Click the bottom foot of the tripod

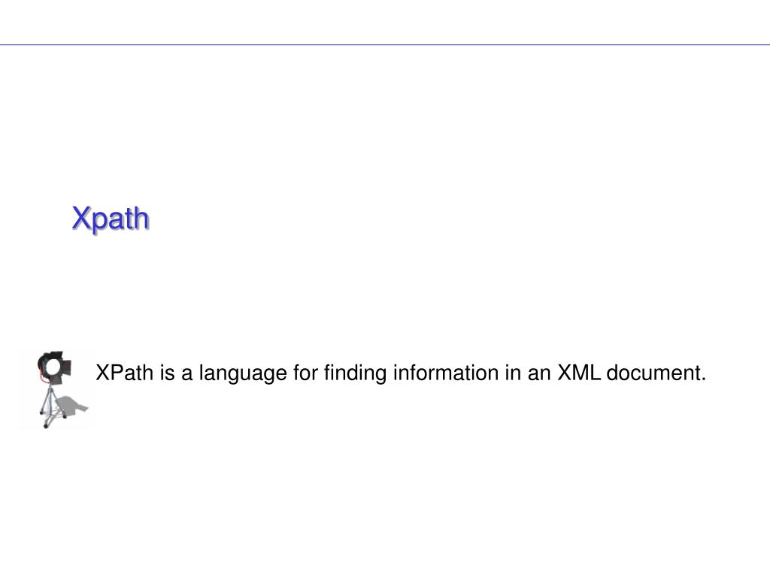tap(46, 425)
